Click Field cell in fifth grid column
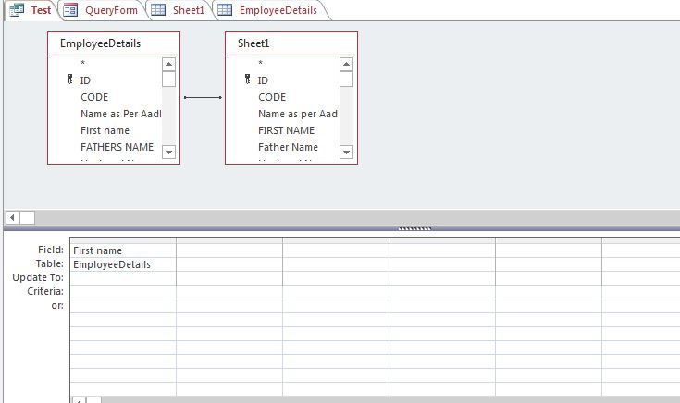 tap(549, 250)
